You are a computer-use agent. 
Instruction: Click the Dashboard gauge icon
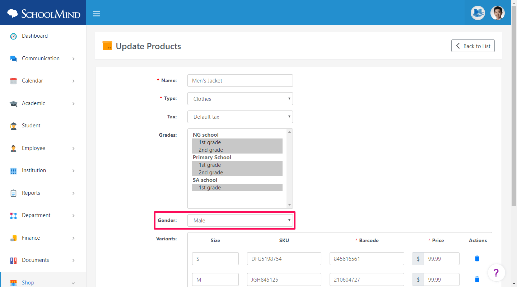[x=13, y=36]
